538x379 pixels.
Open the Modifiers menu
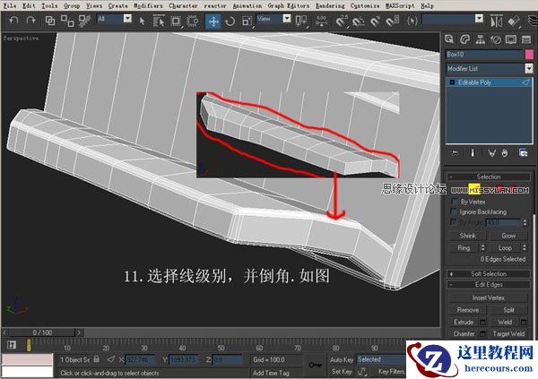click(148, 6)
